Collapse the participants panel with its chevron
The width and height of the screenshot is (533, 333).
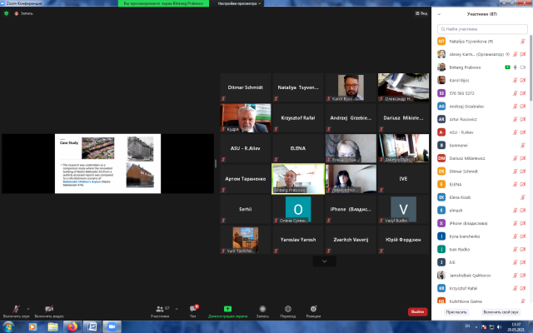(x=439, y=14)
